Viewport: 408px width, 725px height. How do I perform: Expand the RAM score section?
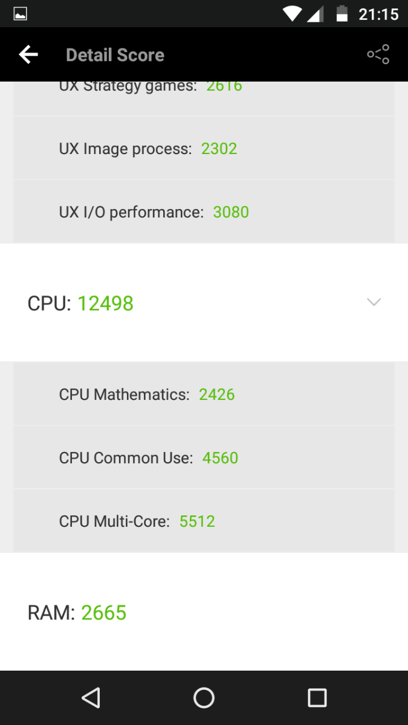pos(204,613)
